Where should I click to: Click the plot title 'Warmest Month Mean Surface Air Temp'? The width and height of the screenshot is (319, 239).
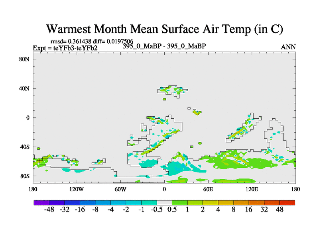point(164,29)
